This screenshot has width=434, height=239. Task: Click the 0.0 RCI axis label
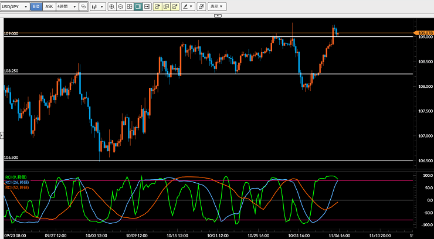coord(429,200)
